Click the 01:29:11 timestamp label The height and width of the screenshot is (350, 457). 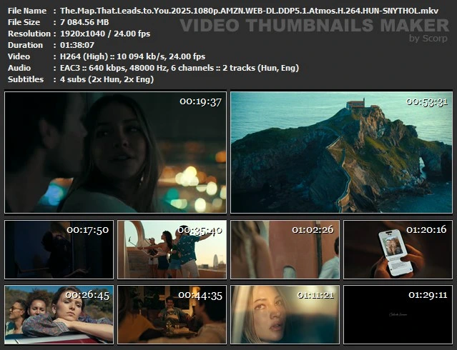click(428, 294)
